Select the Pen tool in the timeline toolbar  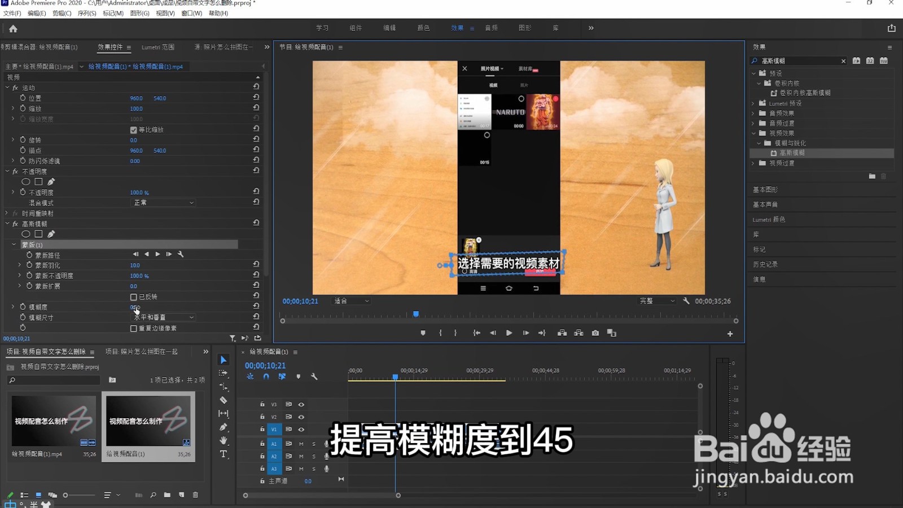click(223, 426)
